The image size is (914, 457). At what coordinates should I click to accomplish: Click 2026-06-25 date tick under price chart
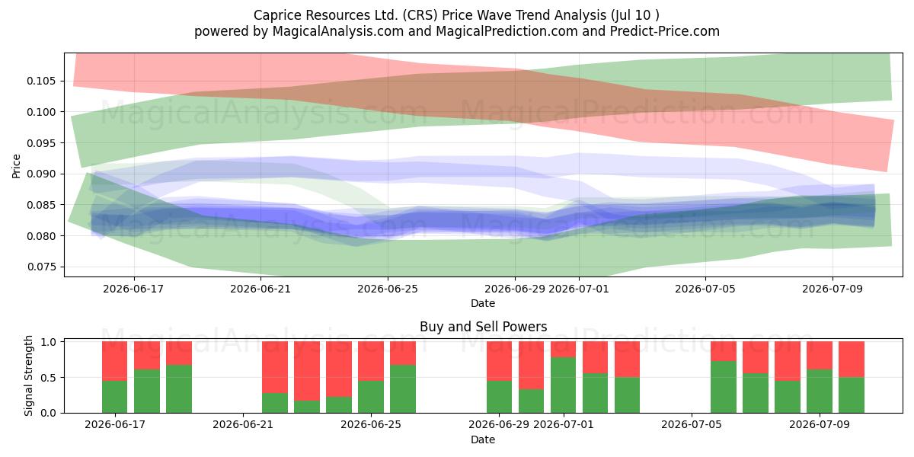point(388,289)
